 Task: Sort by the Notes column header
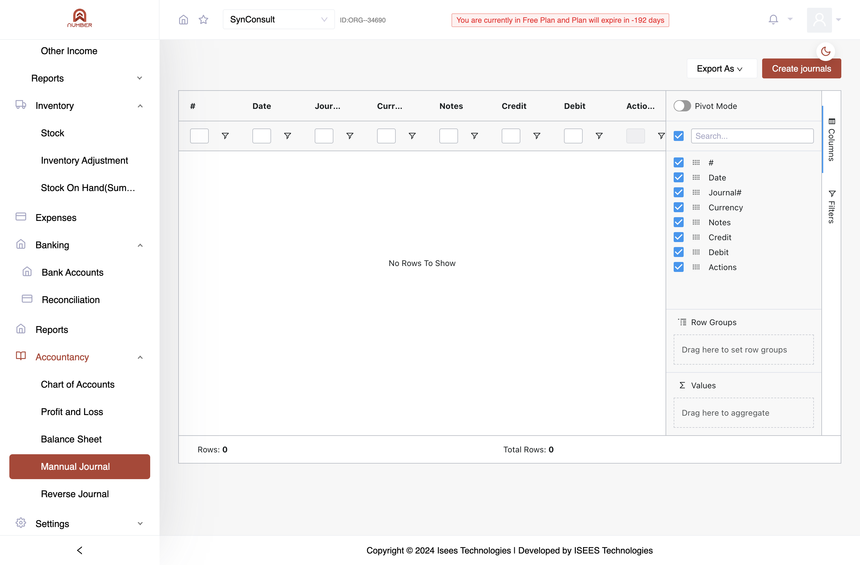point(451,106)
